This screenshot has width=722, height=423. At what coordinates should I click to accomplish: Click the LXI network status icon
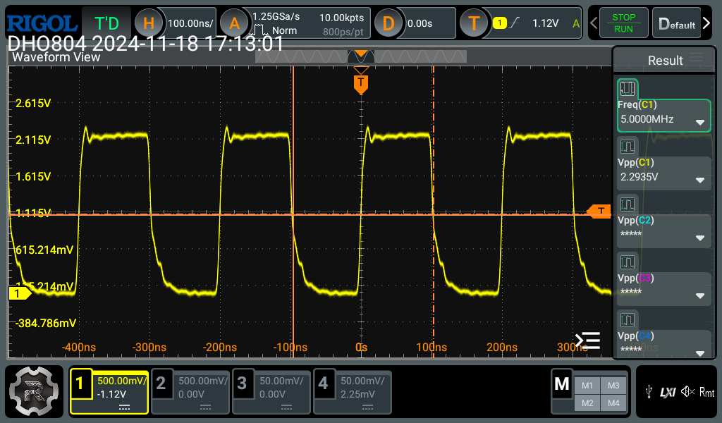coord(667,392)
